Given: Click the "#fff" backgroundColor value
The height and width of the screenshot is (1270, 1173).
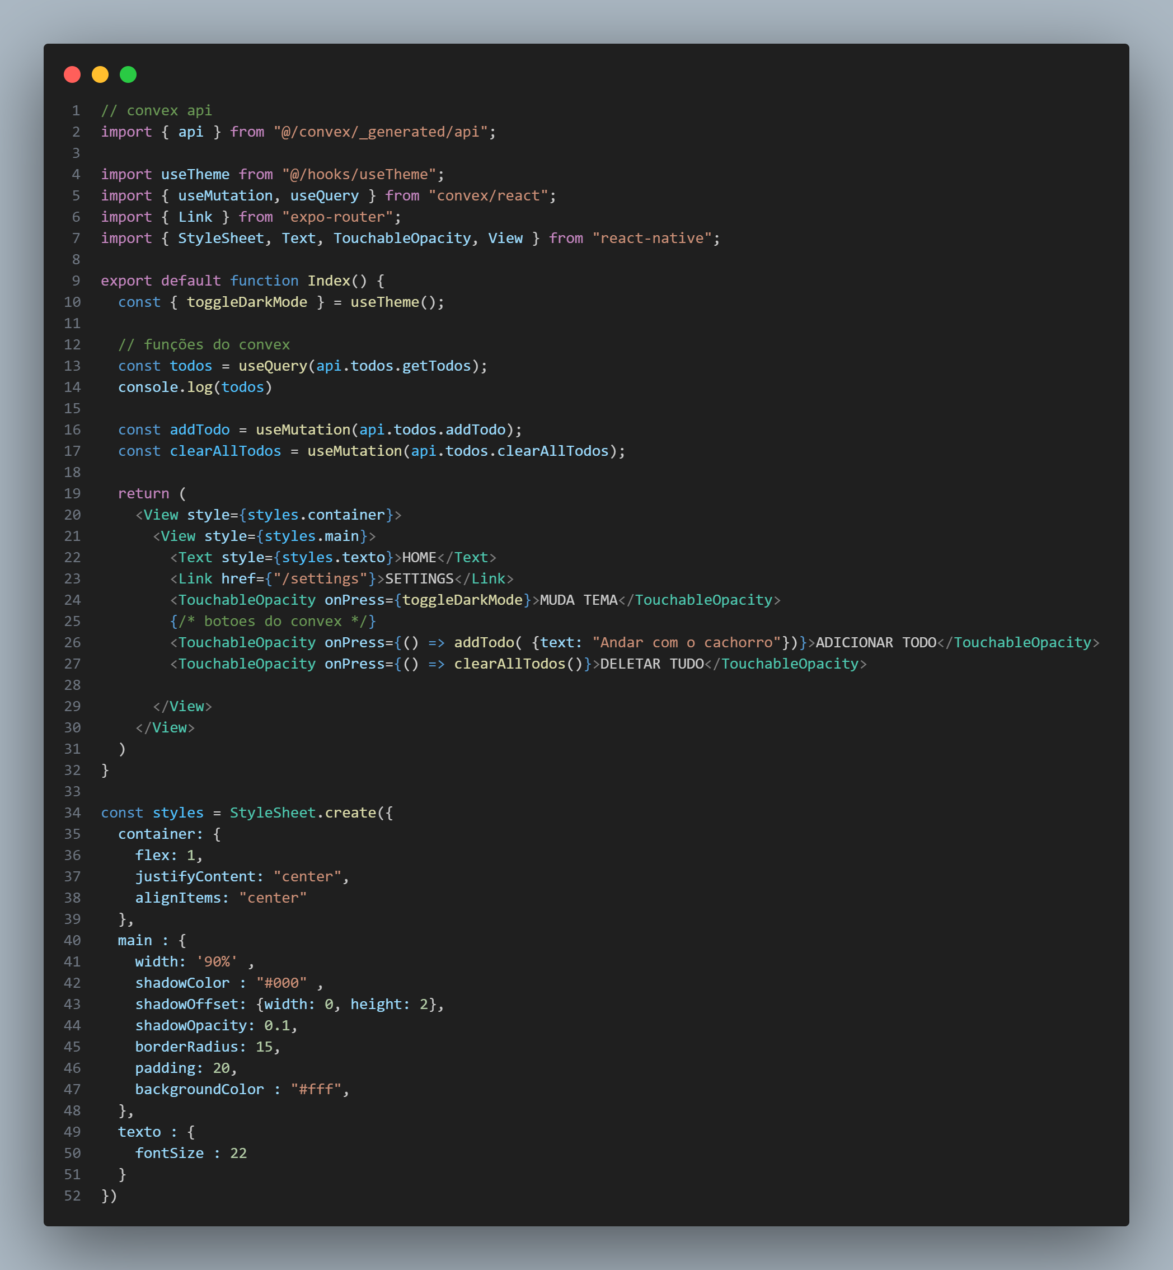Looking at the screenshot, I should pyautogui.click(x=316, y=1090).
